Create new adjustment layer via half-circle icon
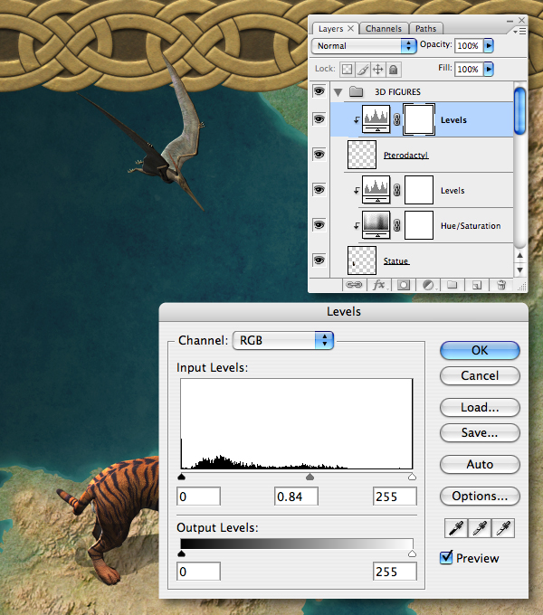 [428, 285]
